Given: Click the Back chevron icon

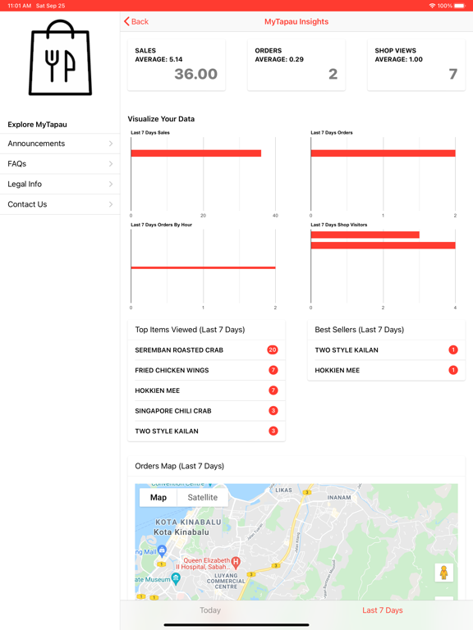Looking at the screenshot, I should pyautogui.click(x=126, y=21).
